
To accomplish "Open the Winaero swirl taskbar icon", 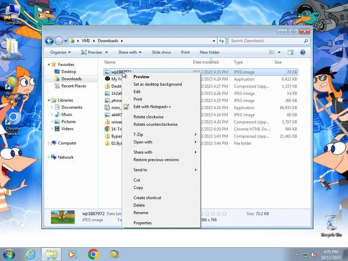I will click(114, 254).
